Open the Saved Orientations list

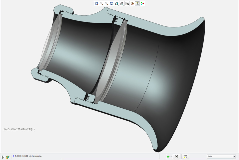(x=122, y=4)
